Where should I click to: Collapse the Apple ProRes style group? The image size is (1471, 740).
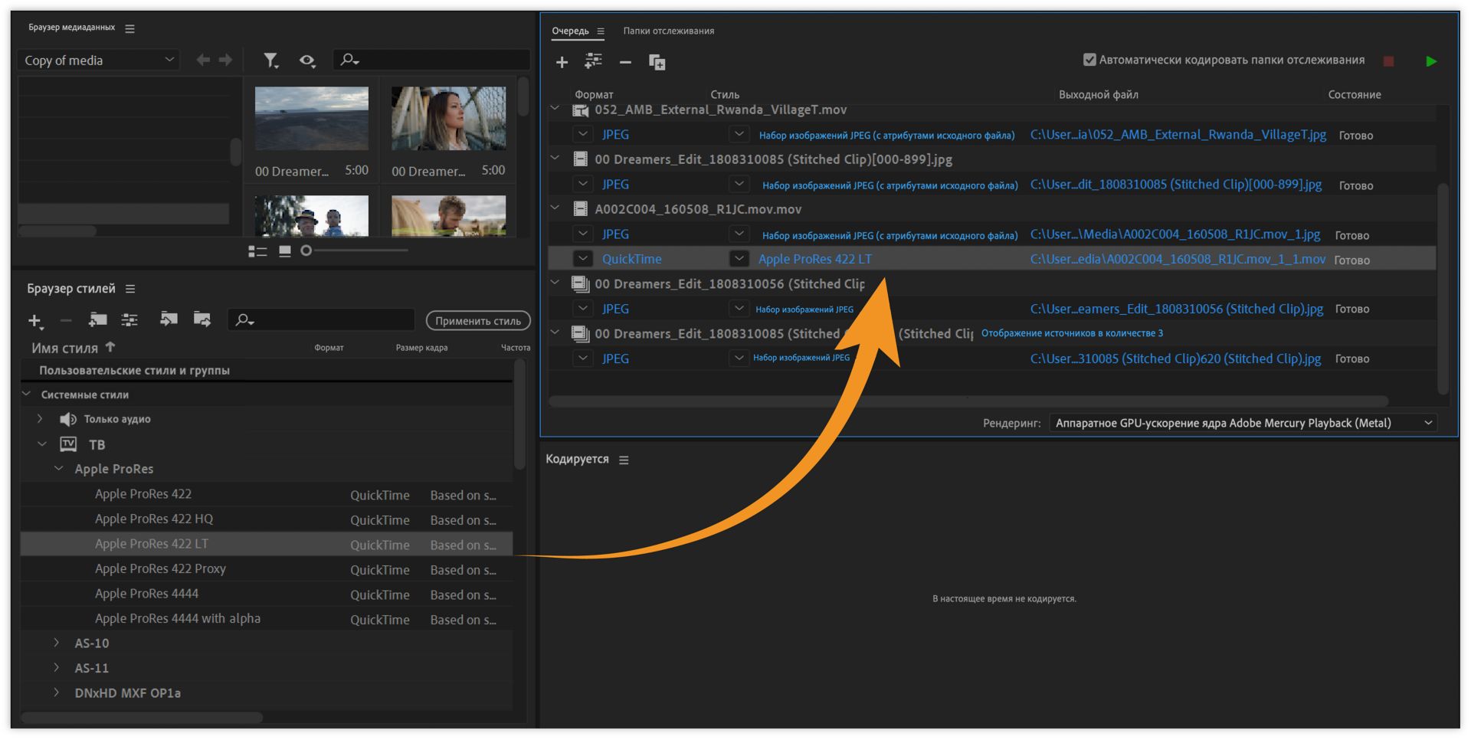click(59, 468)
